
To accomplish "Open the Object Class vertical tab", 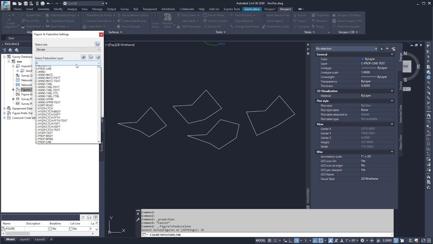I will tap(401, 142).
